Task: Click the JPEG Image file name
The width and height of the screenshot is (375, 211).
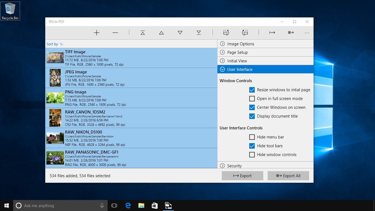Action: pos(76,72)
